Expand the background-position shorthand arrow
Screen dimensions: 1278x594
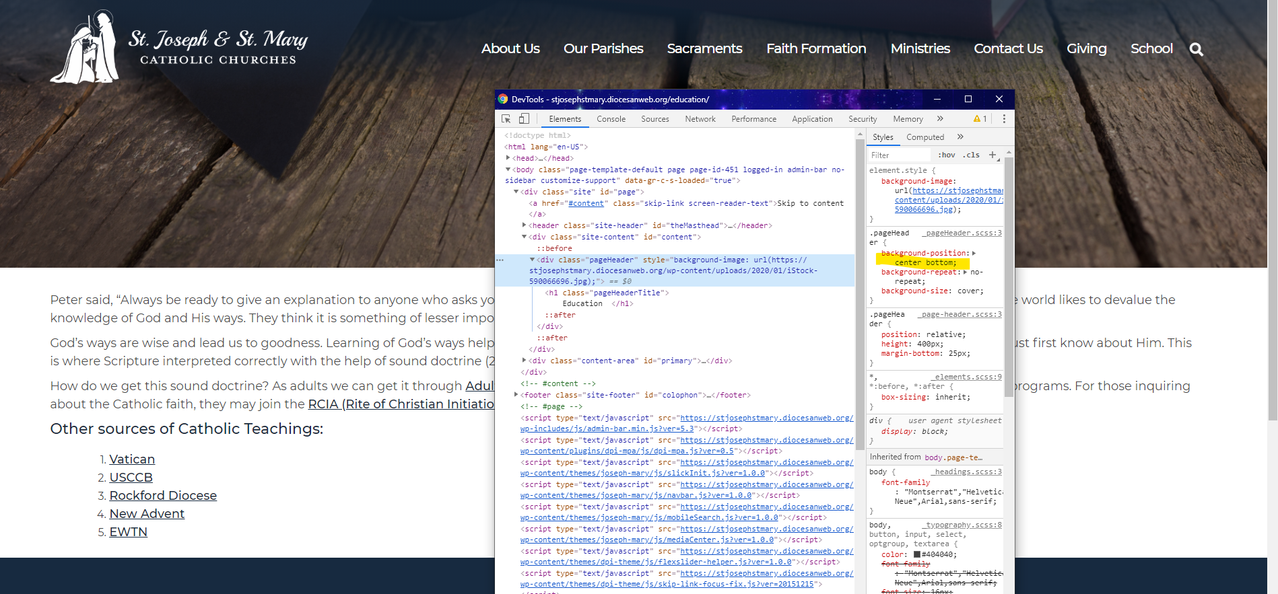click(x=974, y=253)
